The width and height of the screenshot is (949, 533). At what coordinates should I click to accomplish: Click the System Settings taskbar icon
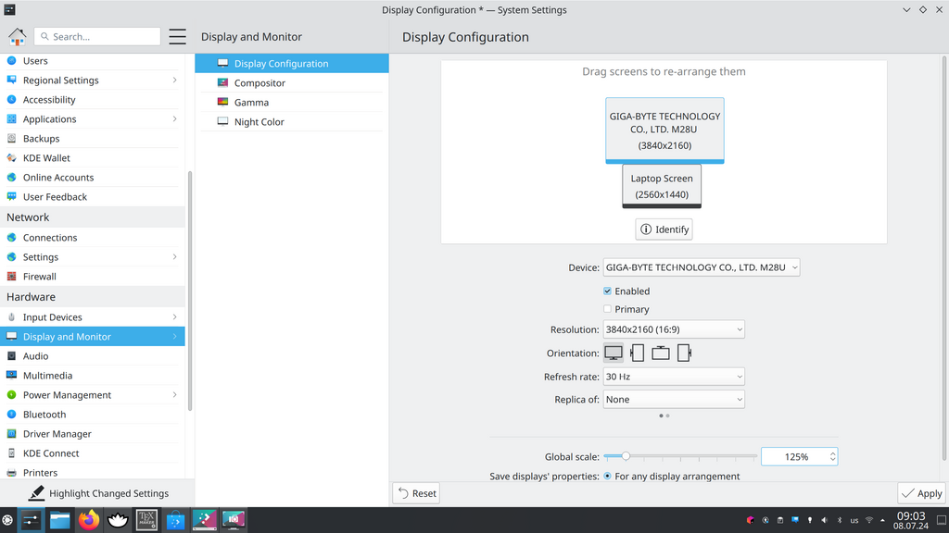(31, 520)
